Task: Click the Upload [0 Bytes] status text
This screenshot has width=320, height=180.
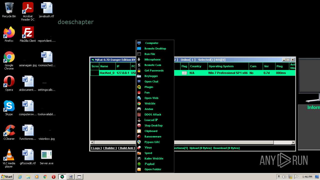Action: (200, 148)
